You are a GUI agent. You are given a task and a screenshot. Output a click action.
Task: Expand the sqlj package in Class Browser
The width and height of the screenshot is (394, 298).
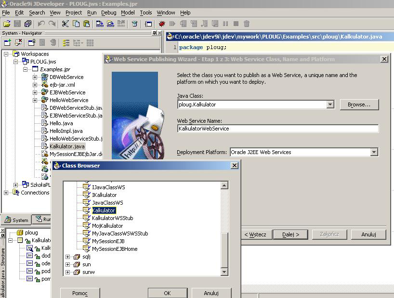(x=67, y=257)
